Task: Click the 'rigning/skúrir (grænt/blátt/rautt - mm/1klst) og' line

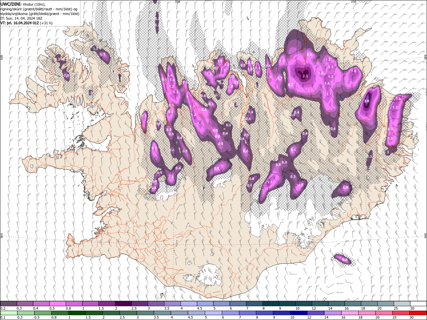Action: point(39,9)
